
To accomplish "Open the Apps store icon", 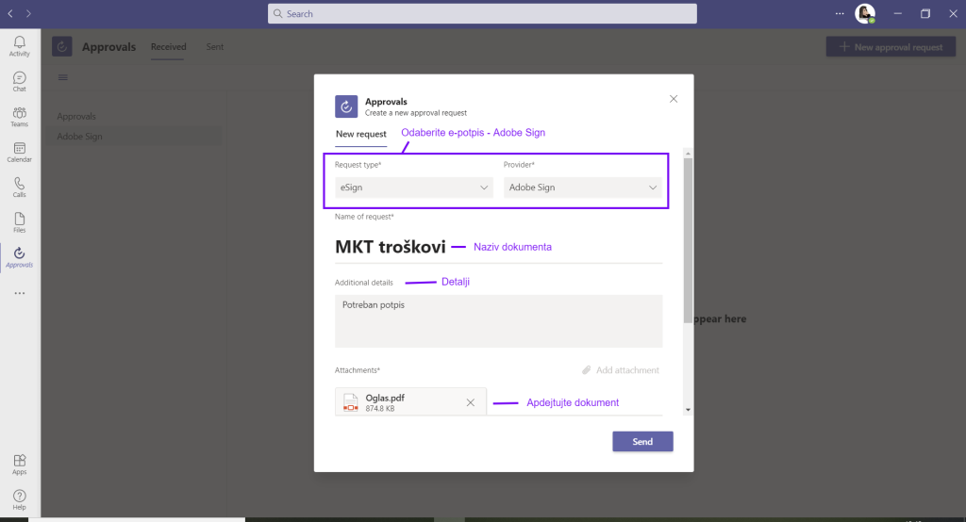I will (x=19, y=464).
